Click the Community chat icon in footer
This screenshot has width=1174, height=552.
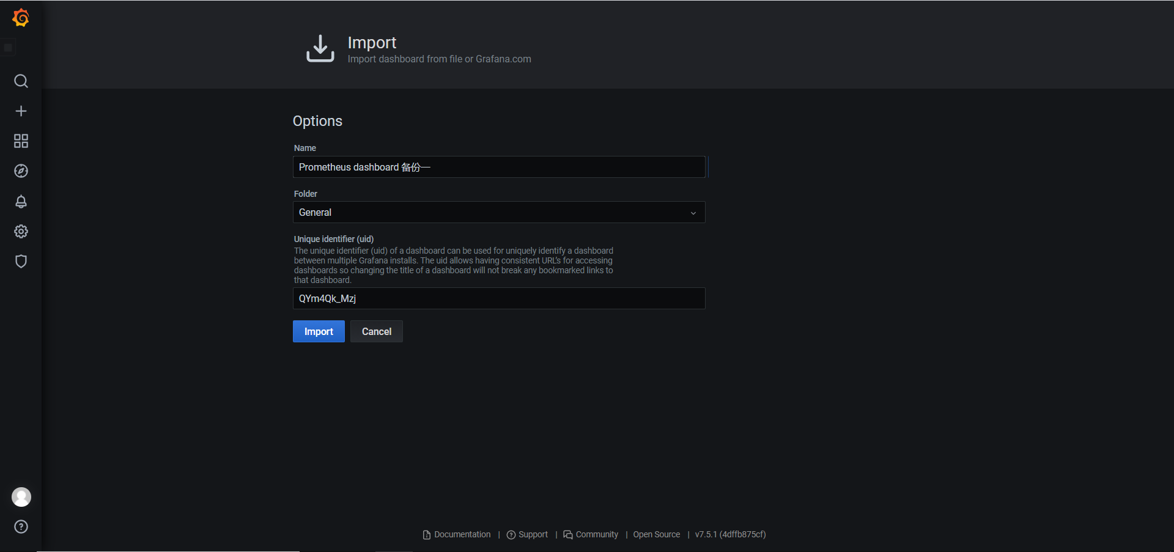pos(568,535)
